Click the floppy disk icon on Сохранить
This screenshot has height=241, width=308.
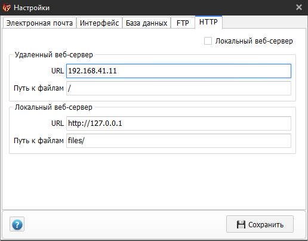pos(241,224)
